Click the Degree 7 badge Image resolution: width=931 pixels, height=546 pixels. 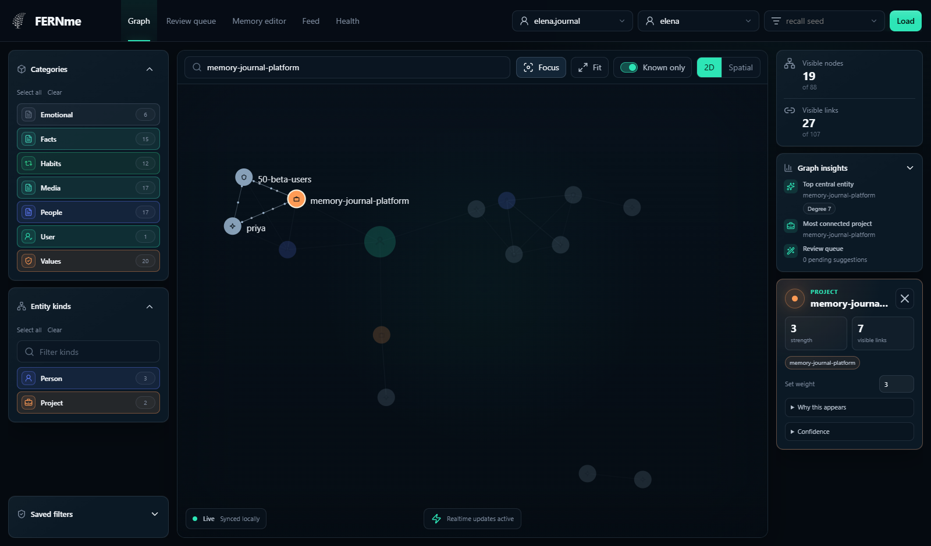click(819, 209)
